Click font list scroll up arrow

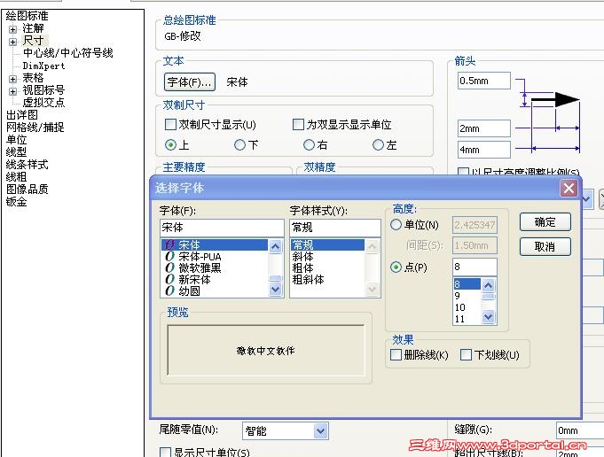point(276,246)
